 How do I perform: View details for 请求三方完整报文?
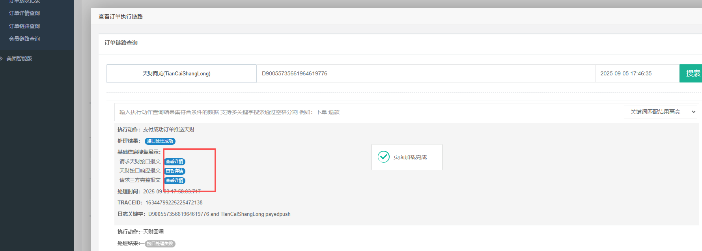click(x=174, y=181)
